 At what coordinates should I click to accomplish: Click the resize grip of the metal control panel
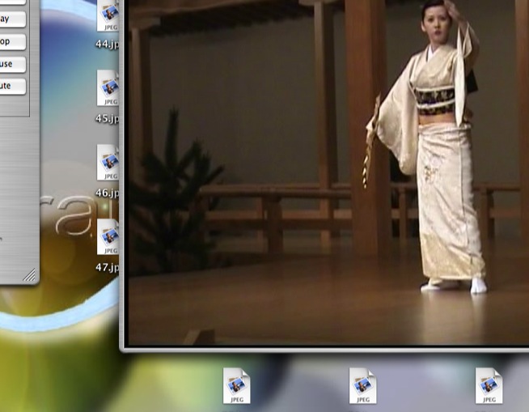pos(29,275)
